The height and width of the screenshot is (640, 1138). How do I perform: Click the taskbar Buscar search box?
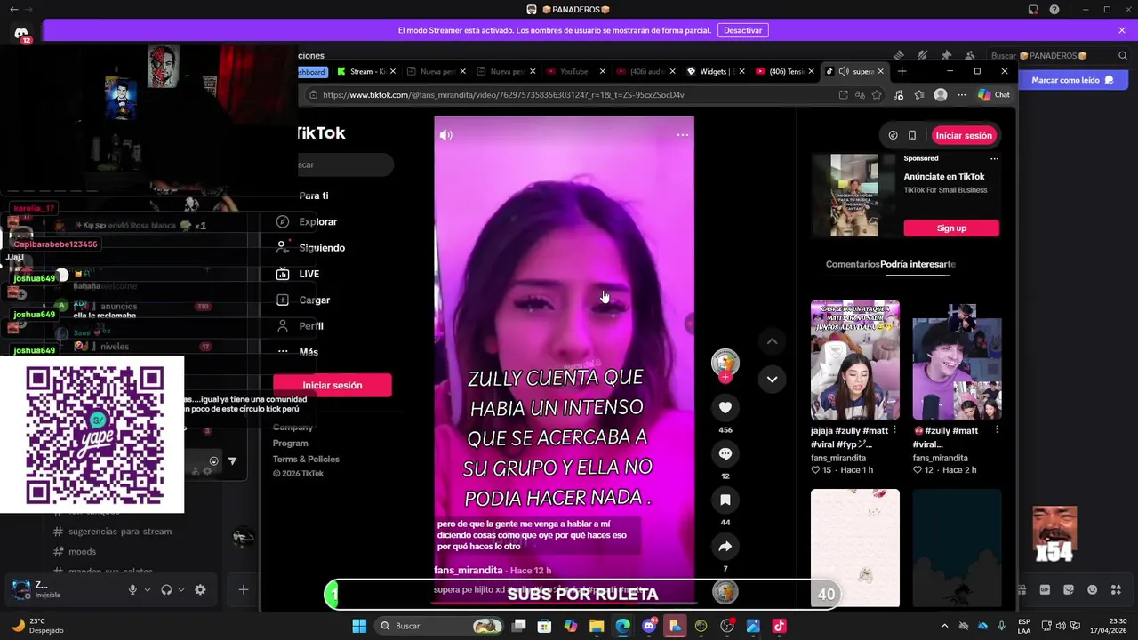pyautogui.click(x=440, y=626)
